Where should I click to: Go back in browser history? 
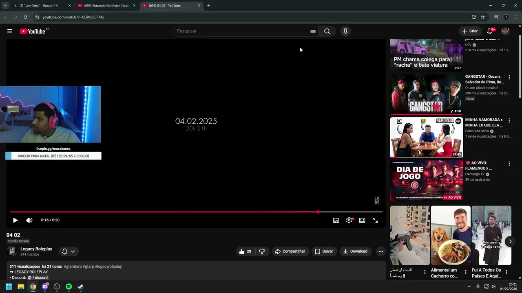(6, 17)
